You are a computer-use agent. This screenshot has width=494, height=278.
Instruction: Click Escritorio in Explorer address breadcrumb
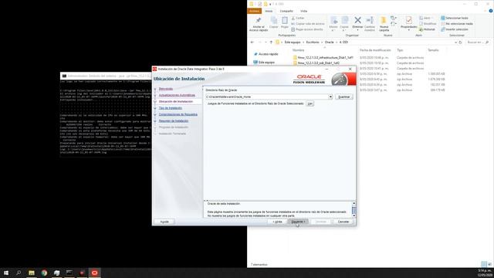pyautogui.click(x=313, y=42)
